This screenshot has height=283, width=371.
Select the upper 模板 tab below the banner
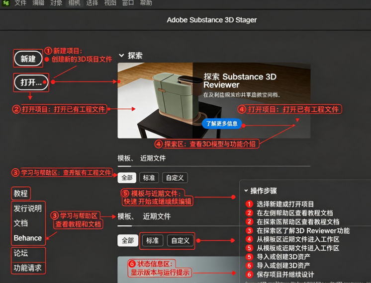pyautogui.click(x=124, y=158)
